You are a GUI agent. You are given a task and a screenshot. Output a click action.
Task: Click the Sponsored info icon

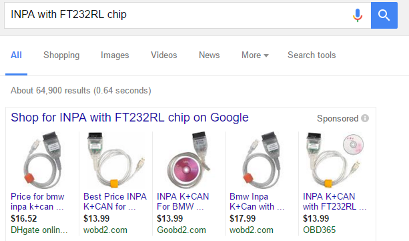(365, 118)
